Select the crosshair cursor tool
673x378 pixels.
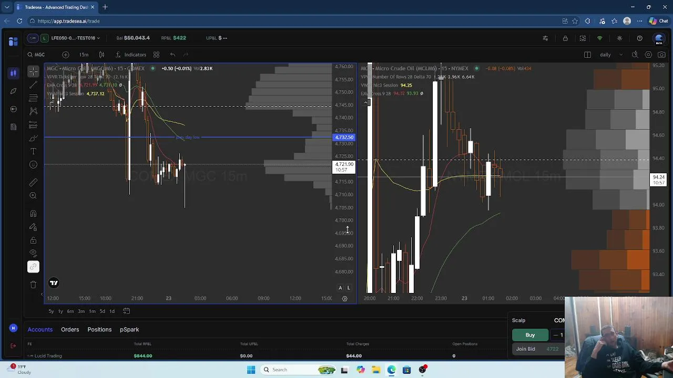click(x=33, y=71)
